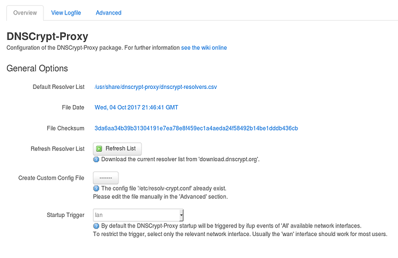
Task: Click the 'Startup Trigger' field label
Action: pos(66,215)
